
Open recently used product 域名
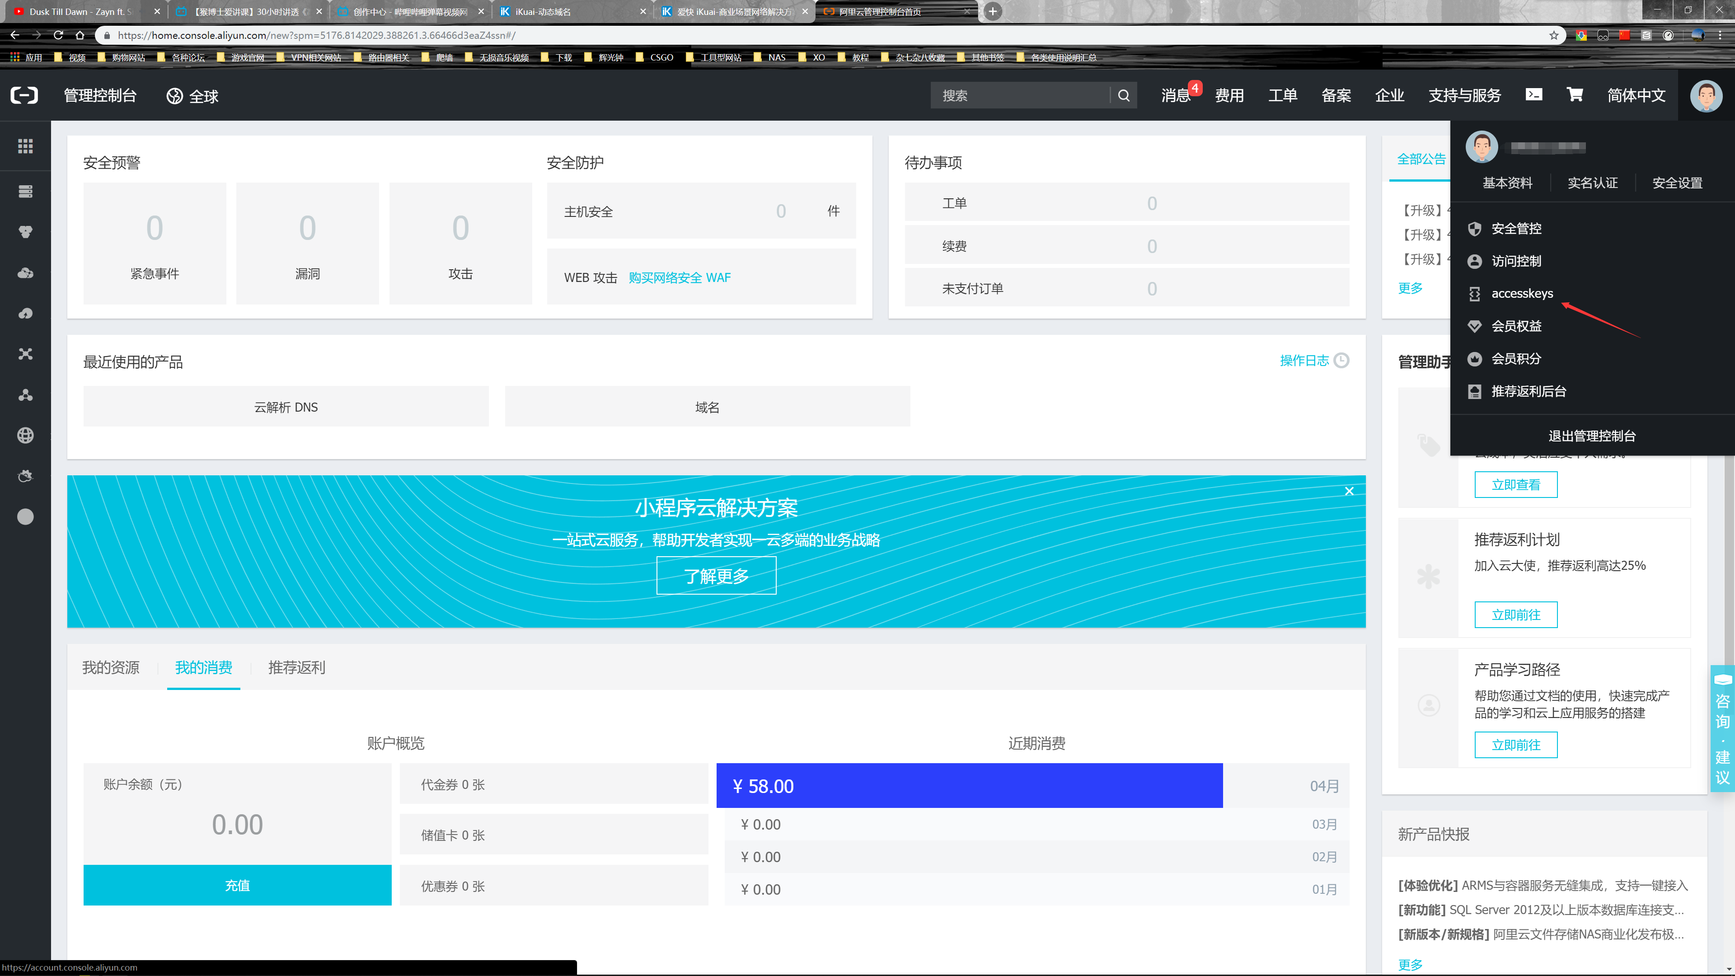coord(707,407)
